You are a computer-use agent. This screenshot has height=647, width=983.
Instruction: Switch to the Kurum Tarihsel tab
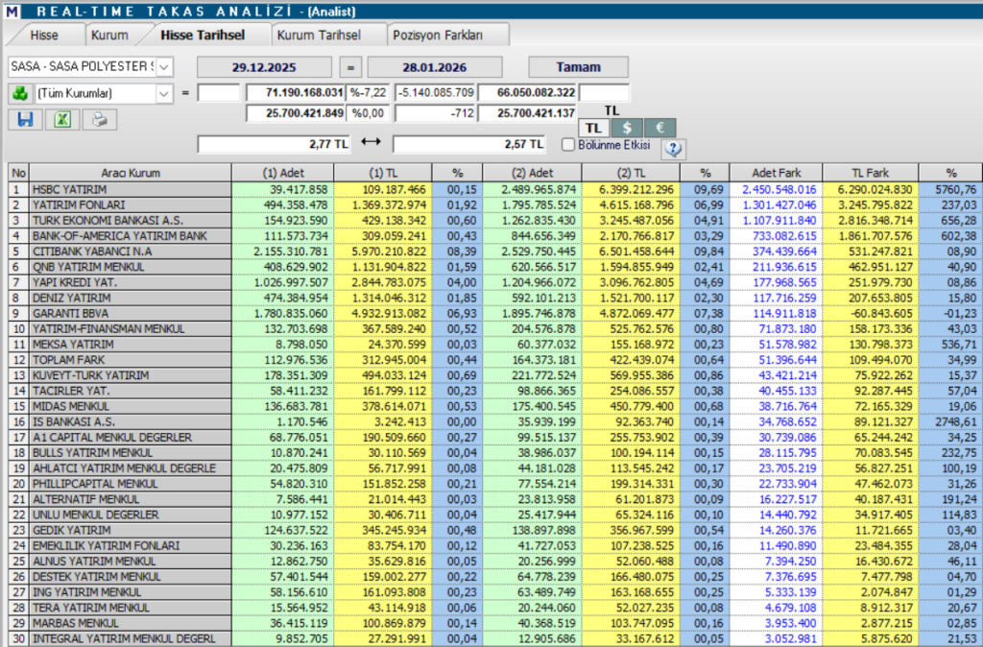(x=319, y=35)
